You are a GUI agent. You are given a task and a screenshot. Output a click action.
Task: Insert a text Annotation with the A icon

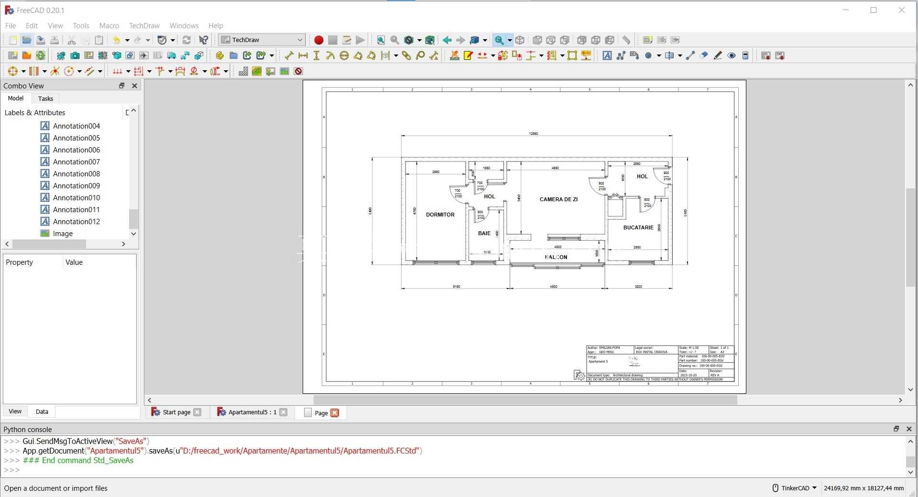[607, 55]
